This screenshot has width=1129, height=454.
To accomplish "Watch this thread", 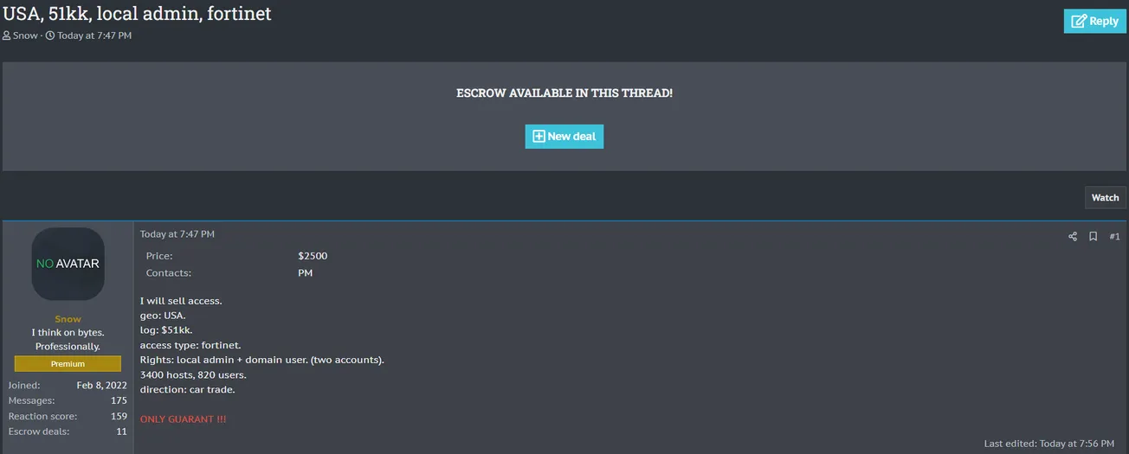I will pos(1105,198).
